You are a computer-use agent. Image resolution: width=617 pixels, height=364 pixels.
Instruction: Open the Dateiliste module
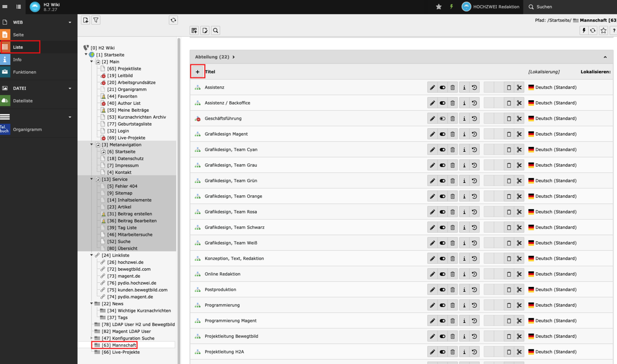click(23, 101)
